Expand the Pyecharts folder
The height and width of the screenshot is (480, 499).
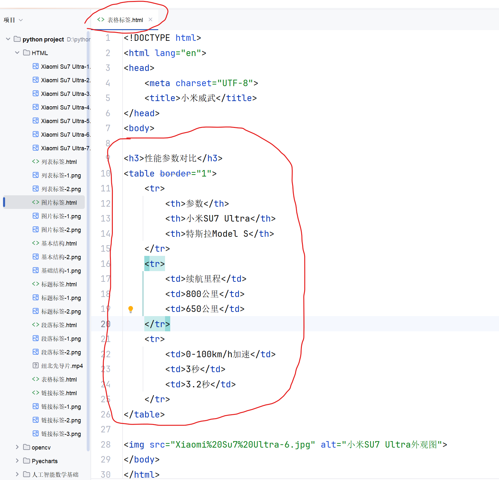[17, 461]
